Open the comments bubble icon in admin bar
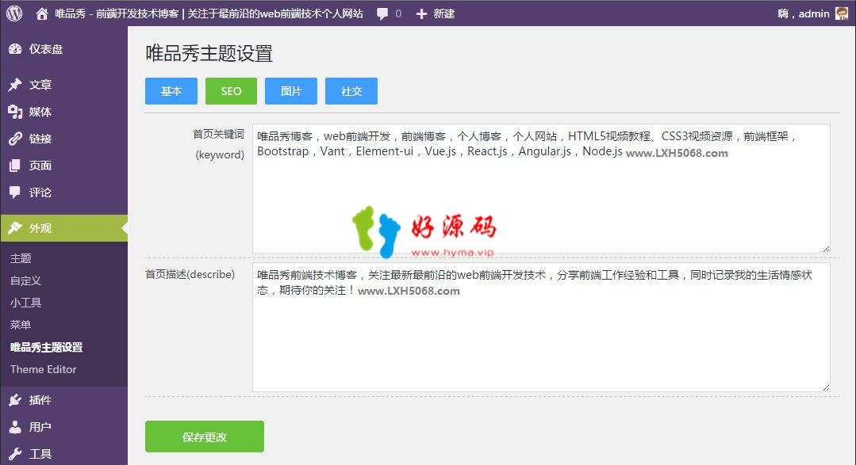Image resolution: width=856 pixels, height=465 pixels. tap(382, 13)
